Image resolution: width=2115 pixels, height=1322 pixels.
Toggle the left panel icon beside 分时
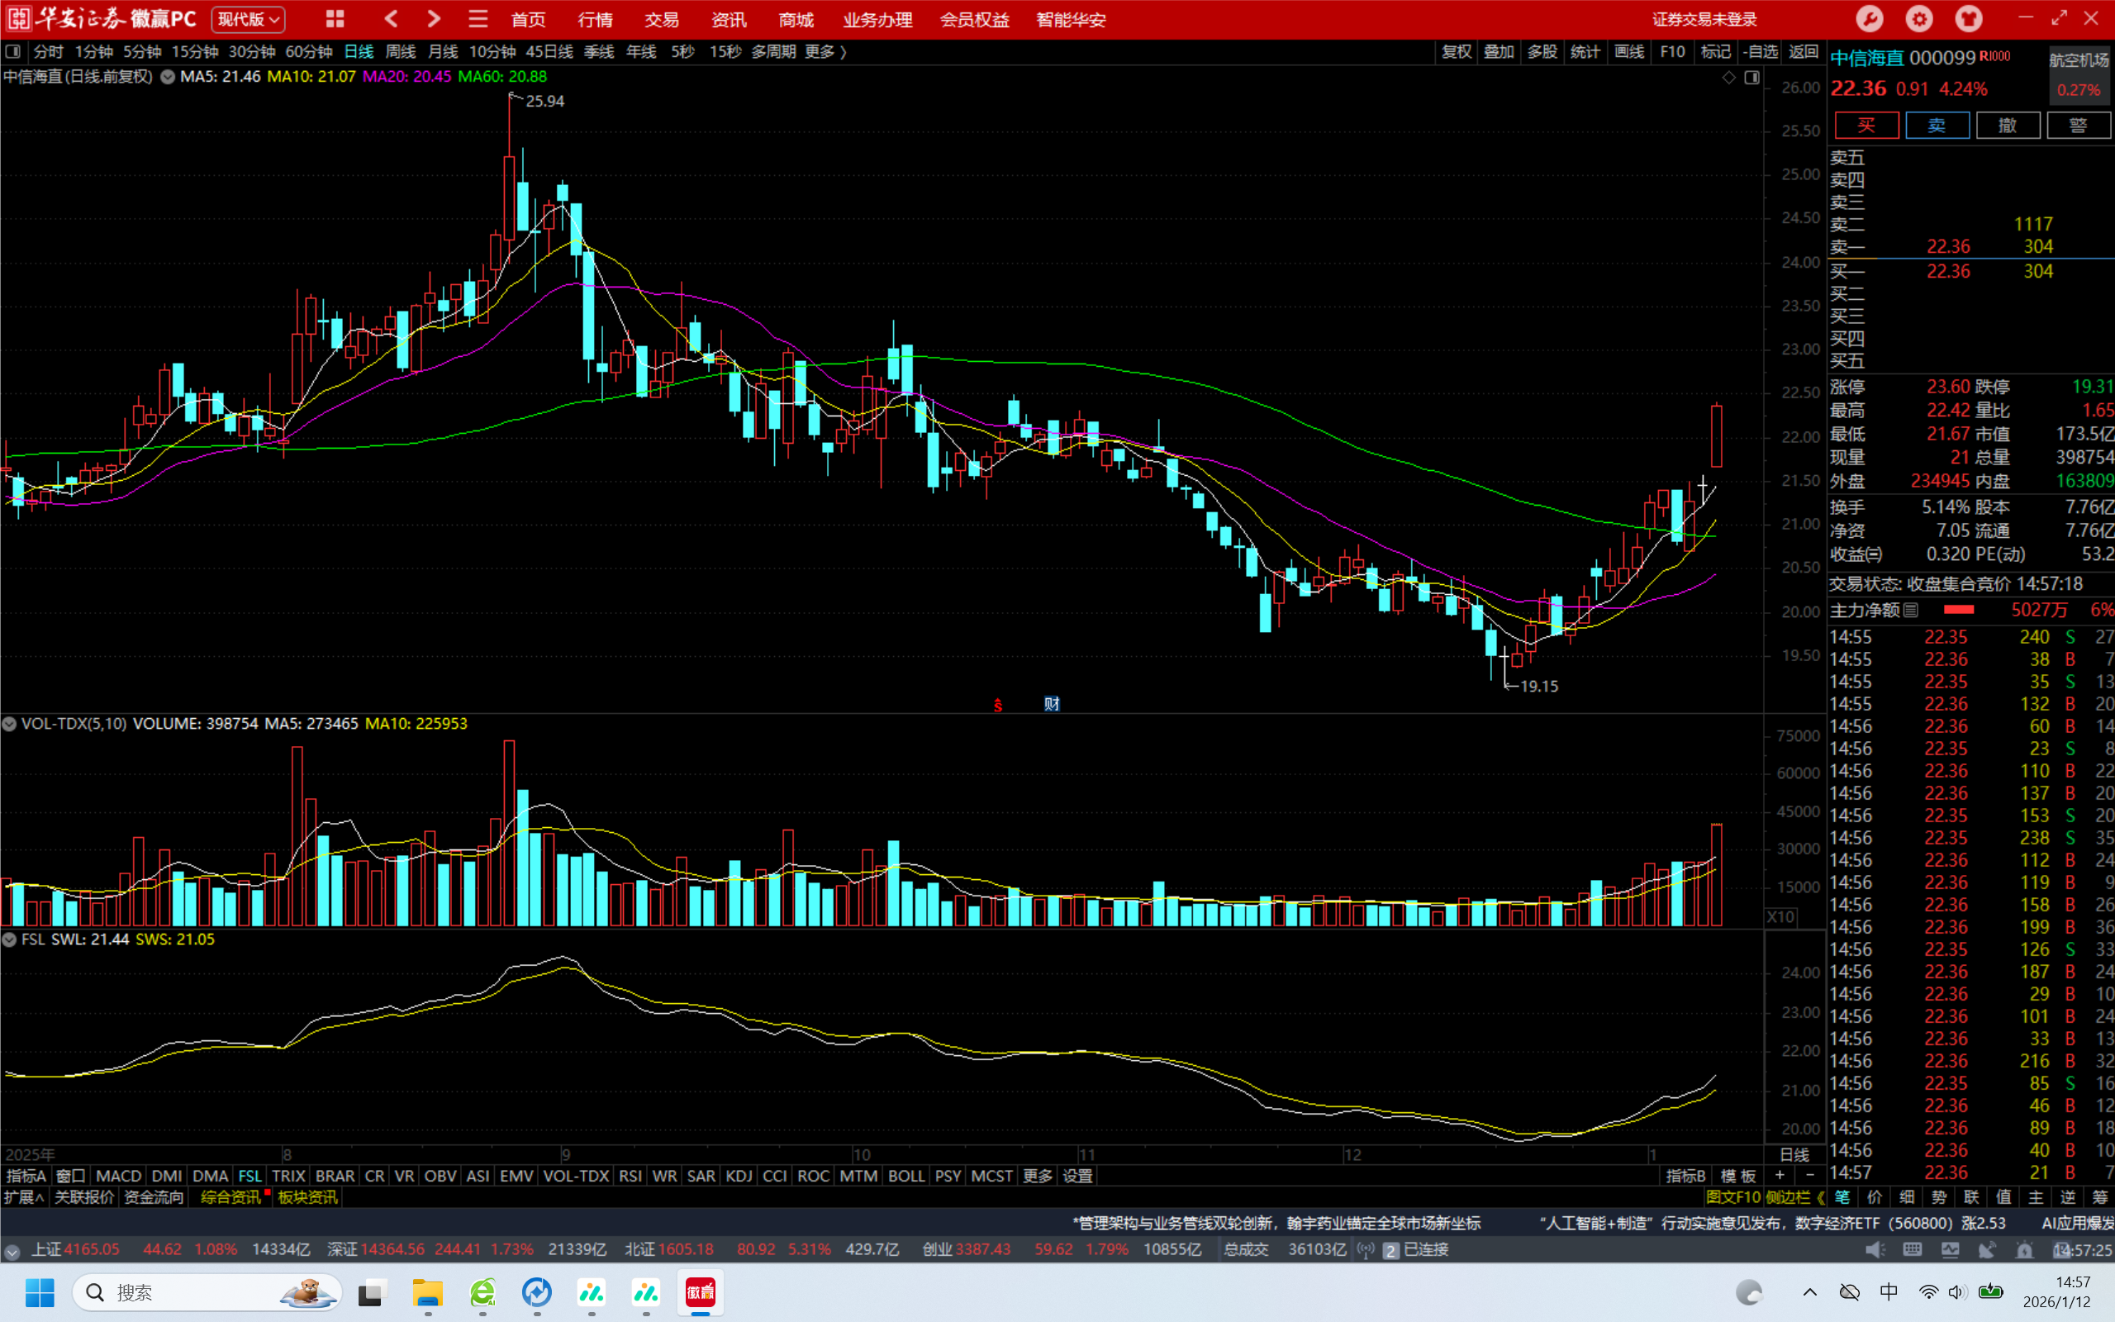(12, 51)
